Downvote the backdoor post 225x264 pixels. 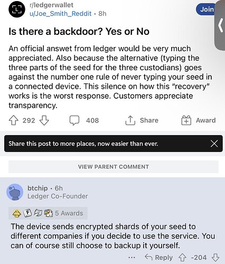tap(44, 120)
